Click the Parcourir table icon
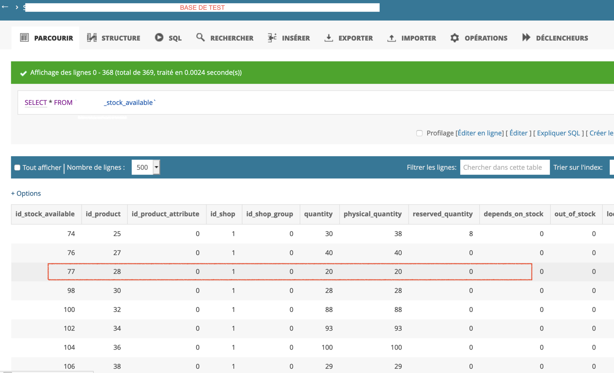 tap(24, 38)
